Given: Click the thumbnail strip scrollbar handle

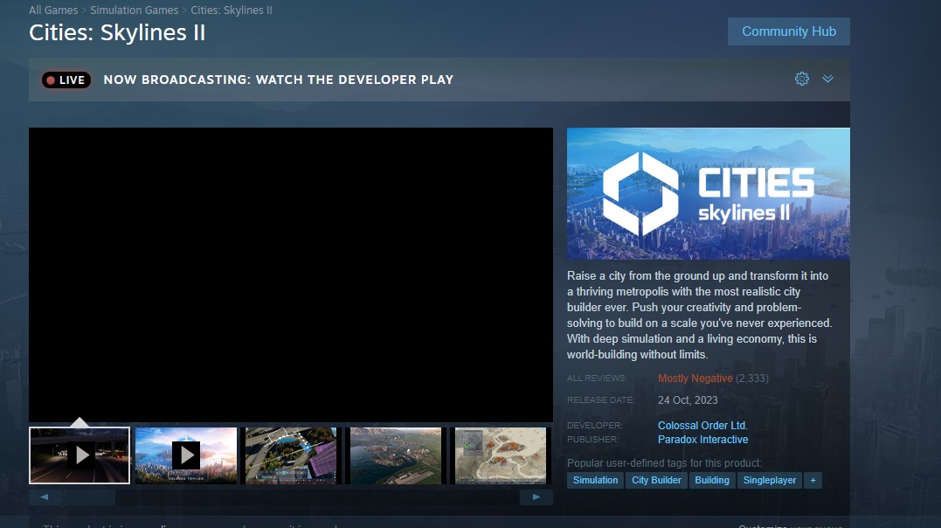Looking at the screenshot, I should point(89,497).
